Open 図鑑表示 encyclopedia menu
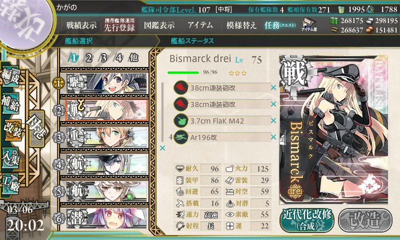Screen dimensions: 400x240 click(x=159, y=25)
